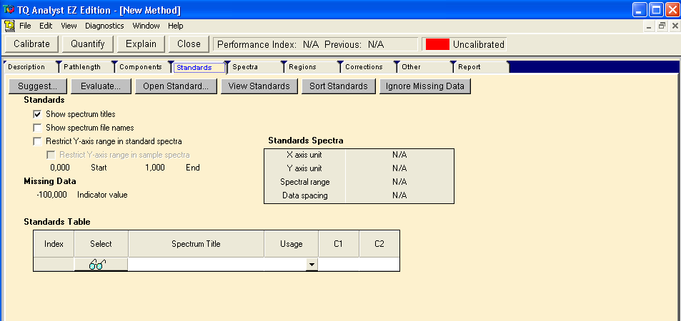Click the Y axis unit row label

pos(305,168)
